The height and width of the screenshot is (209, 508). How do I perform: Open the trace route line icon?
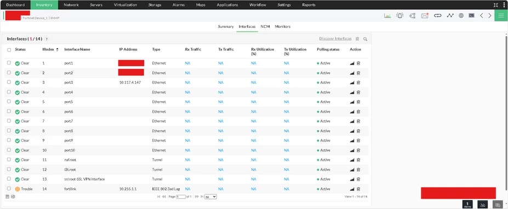[x=450, y=15]
